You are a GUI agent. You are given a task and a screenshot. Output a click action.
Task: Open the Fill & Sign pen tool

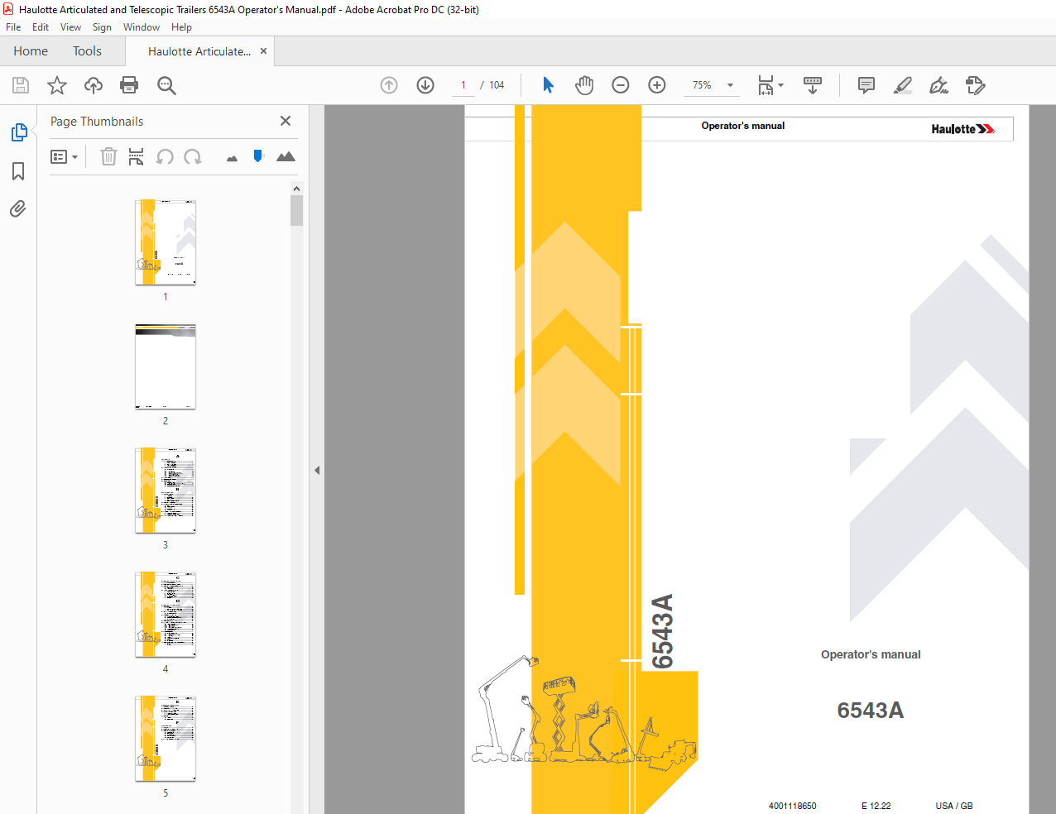[x=938, y=85]
